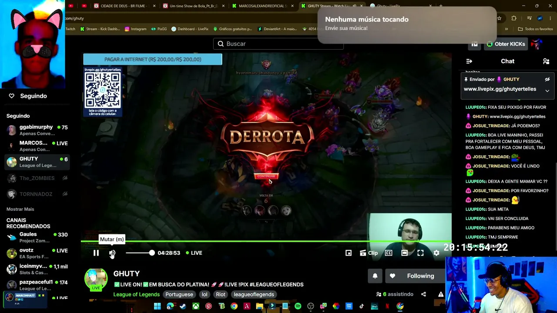
Task: Open Xbox app from taskbar
Action: [x=196, y=306]
